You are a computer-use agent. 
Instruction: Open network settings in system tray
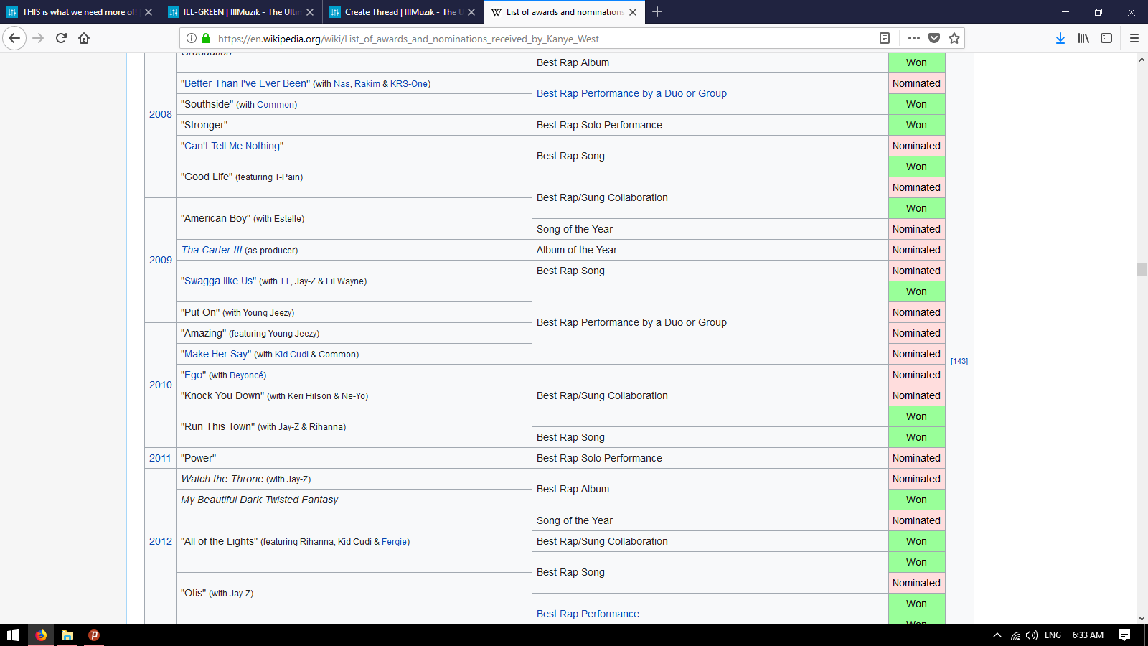pyautogui.click(x=1015, y=635)
